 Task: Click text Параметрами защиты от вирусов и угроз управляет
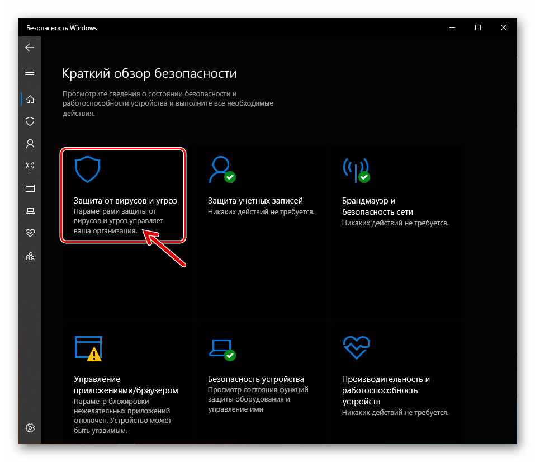click(x=119, y=216)
